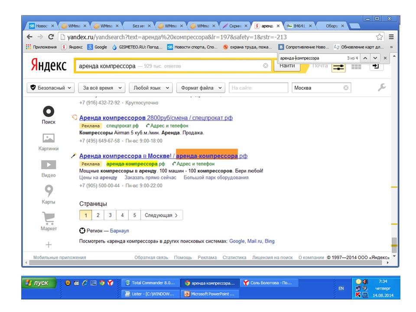Clear the Москва region field
Screen dimensions: 416x312
pos(346,88)
